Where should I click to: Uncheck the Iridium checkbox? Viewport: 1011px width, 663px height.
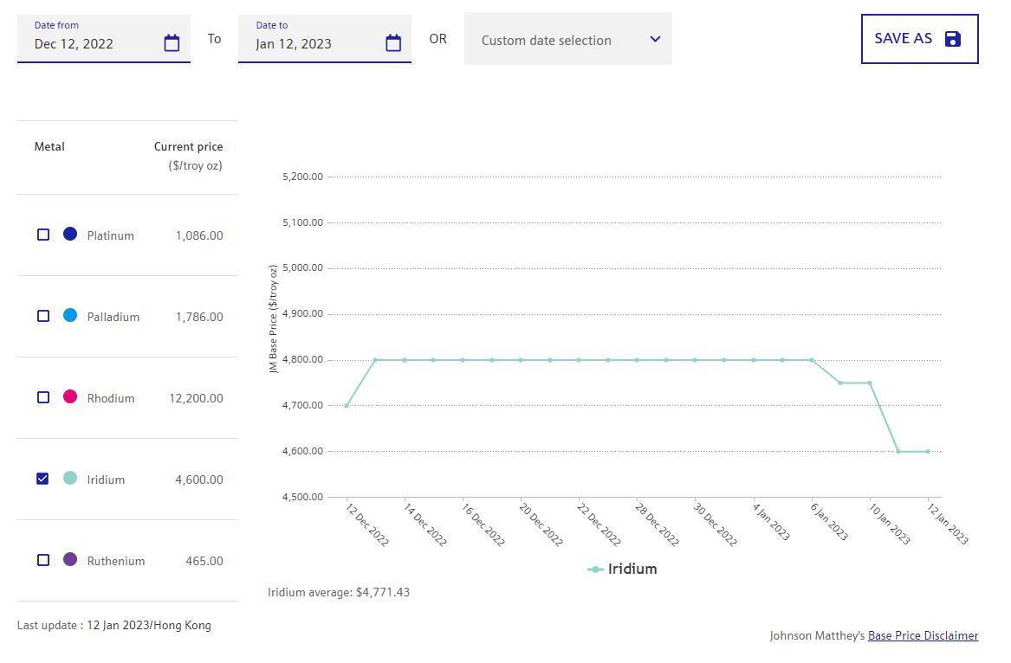[x=43, y=479]
